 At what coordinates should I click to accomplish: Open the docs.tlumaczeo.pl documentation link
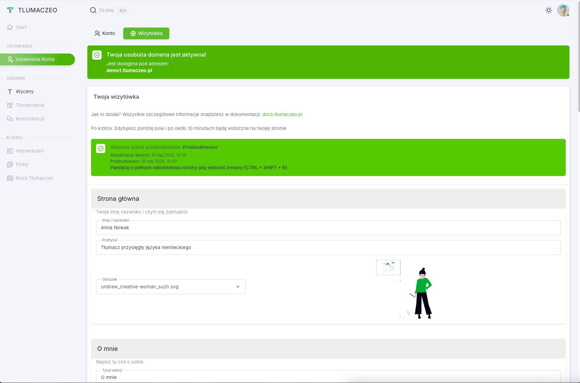[282, 114]
